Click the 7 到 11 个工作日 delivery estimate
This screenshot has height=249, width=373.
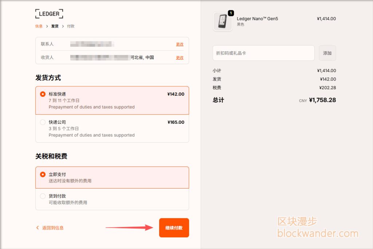pyautogui.click(x=64, y=100)
